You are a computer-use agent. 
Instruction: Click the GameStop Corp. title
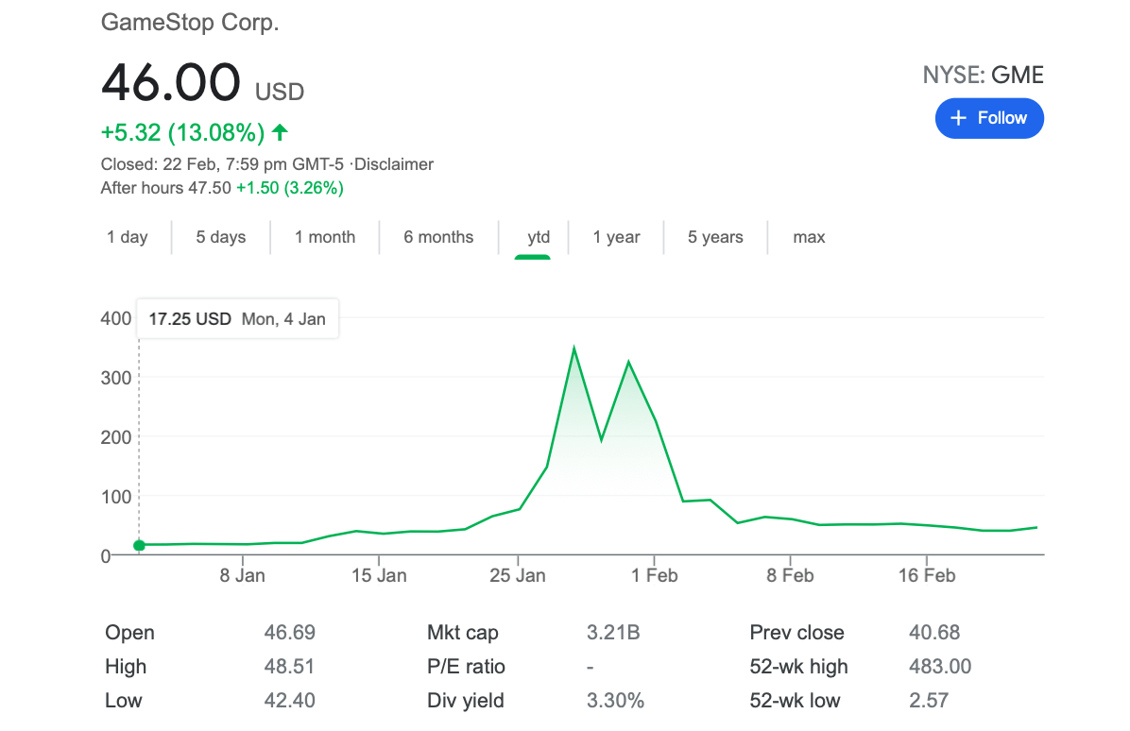tap(190, 23)
